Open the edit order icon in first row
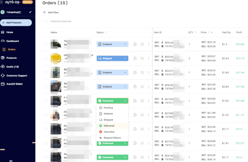 pos(135,44)
